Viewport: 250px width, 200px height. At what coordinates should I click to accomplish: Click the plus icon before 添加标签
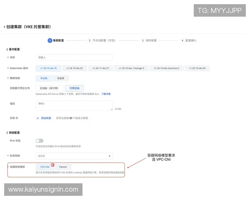click(37, 118)
